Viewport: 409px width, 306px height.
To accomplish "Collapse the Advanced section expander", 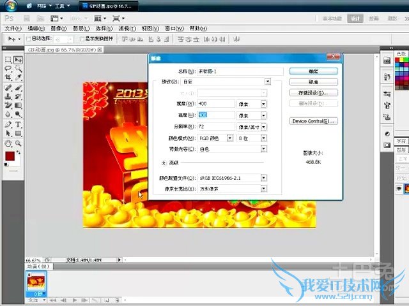I will coord(164,163).
